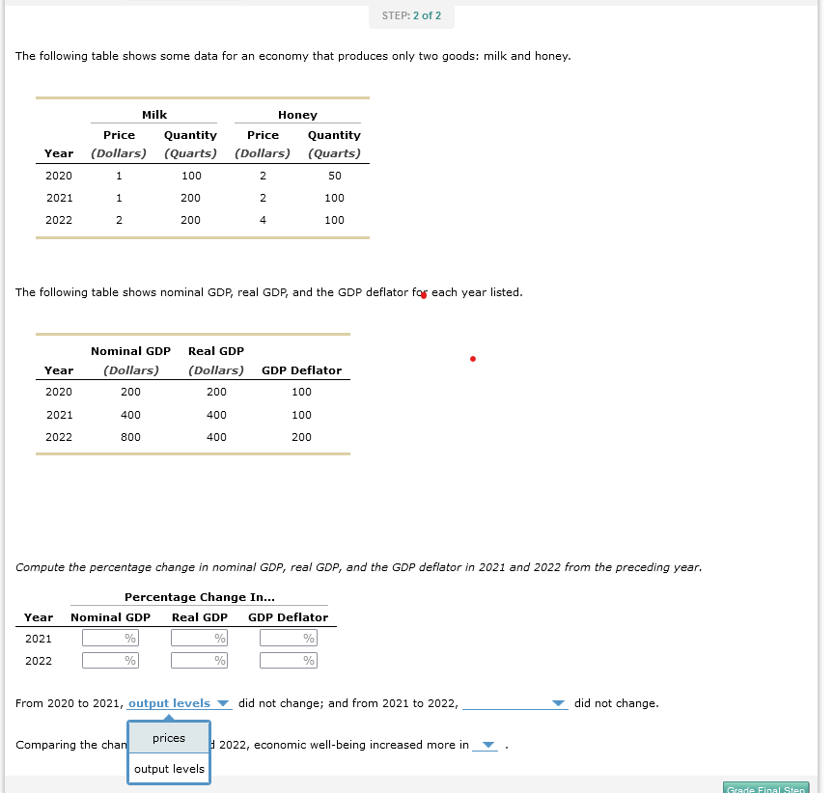The height and width of the screenshot is (793, 834).
Task: Click the 'Milk' column group header
Action: click(x=154, y=115)
